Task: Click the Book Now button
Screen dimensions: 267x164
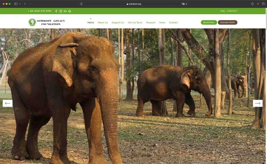Action: [x=209, y=22]
